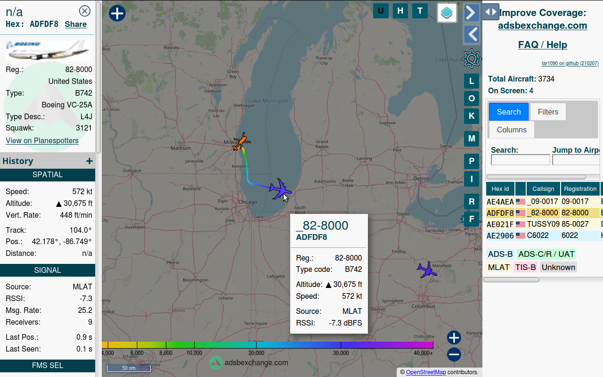The image size is (603, 377).
Task: Toggle the H map button
Action: [x=400, y=11]
